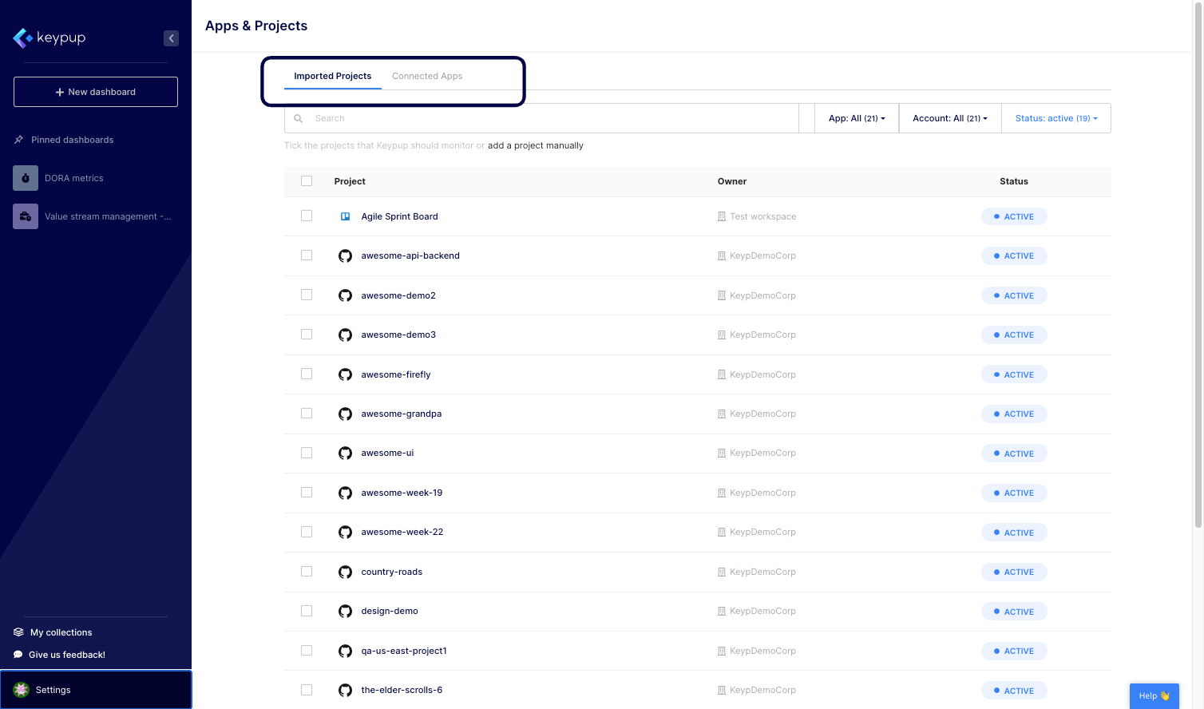
Task: Tick the checkbox for awesome-firefly
Action: point(307,374)
